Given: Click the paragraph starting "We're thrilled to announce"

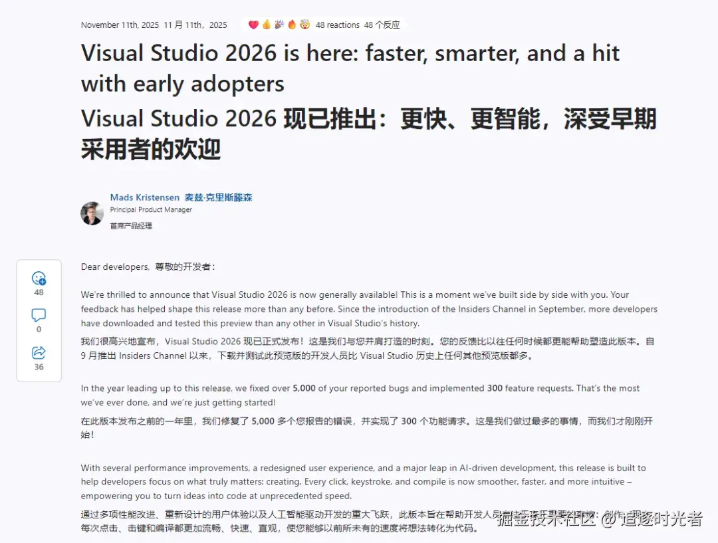Looking at the screenshot, I should pos(369,309).
